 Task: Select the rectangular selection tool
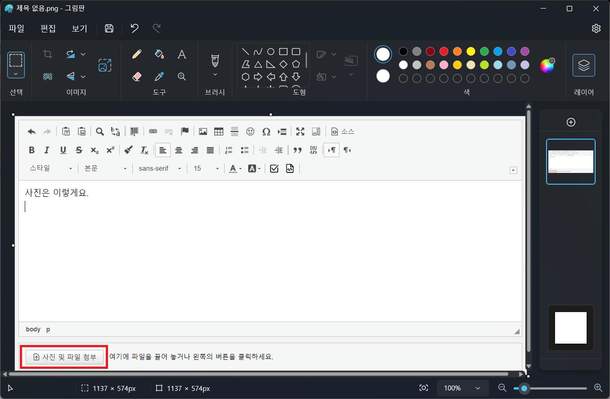pyautogui.click(x=16, y=60)
